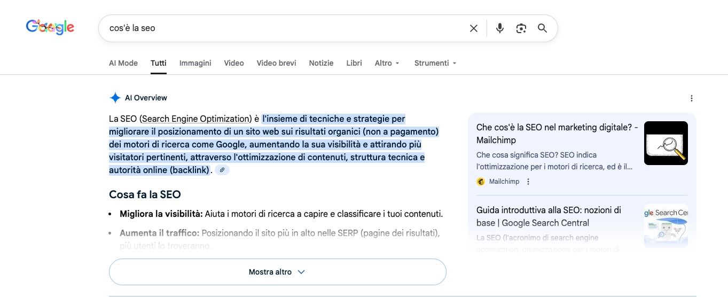Click the Google logo
Screen dimensions: 728x297
(x=50, y=27)
